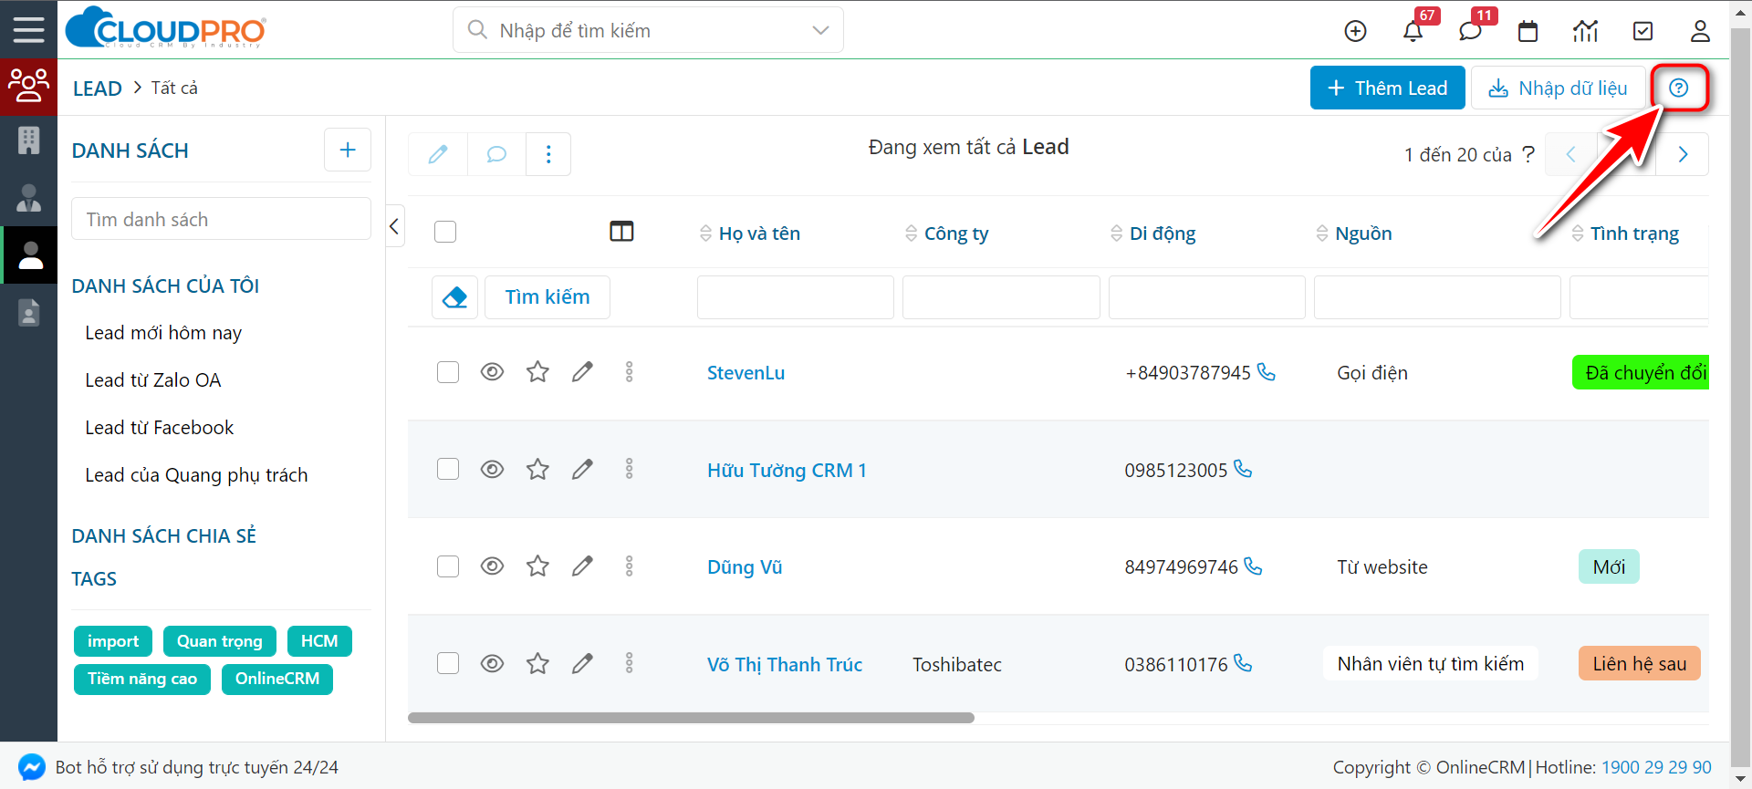The width and height of the screenshot is (1752, 789).
Task: Open the chat messages icon
Action: click(1470, 31)
